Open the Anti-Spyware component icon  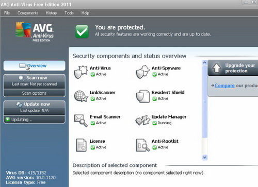coord(142,72)
